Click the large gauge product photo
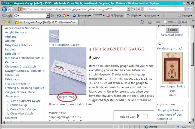 point(67,71)
